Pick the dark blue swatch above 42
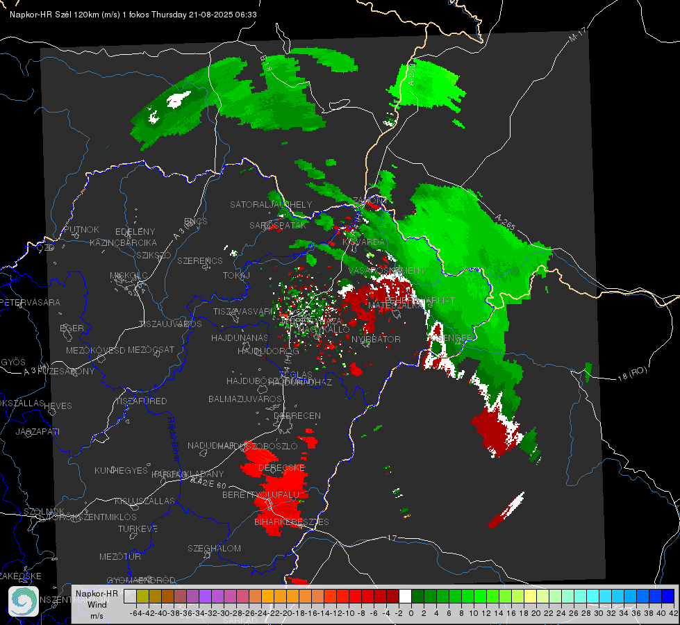This screenshot has width=680, height=625. coord(668,596)
